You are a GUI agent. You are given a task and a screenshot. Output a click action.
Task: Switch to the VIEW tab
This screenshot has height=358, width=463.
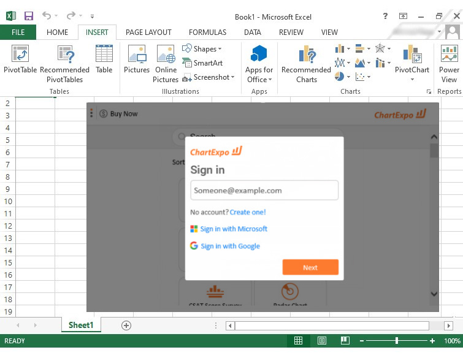click(x=329, y=32)
